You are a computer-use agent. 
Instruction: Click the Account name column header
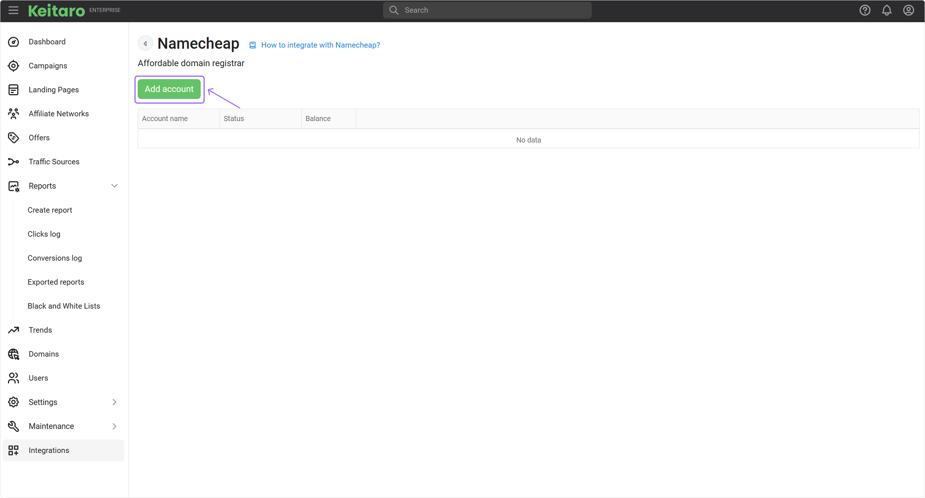click(165, 119)
